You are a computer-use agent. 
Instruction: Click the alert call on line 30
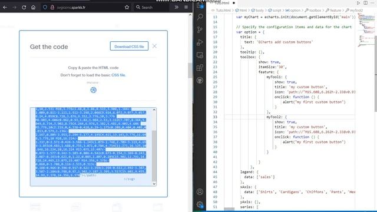(314, 102)
